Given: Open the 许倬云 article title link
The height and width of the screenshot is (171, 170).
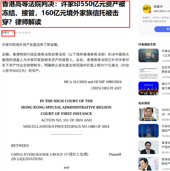Looking at the screenshot, I should click(166, 53).
